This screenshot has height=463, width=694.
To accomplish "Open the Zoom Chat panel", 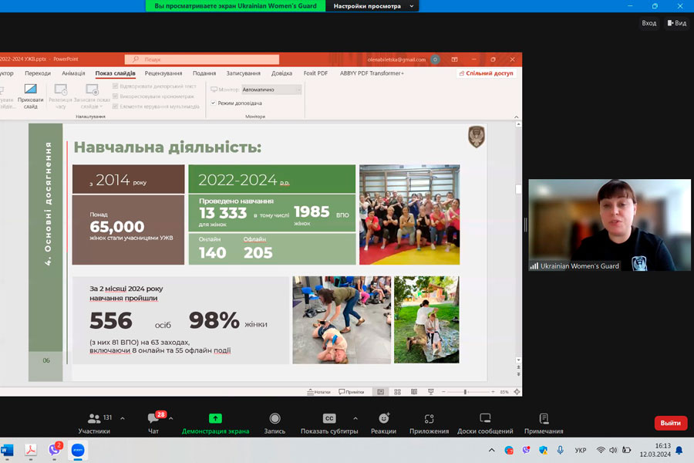I will pyautogui.click(x=153, y=421).
